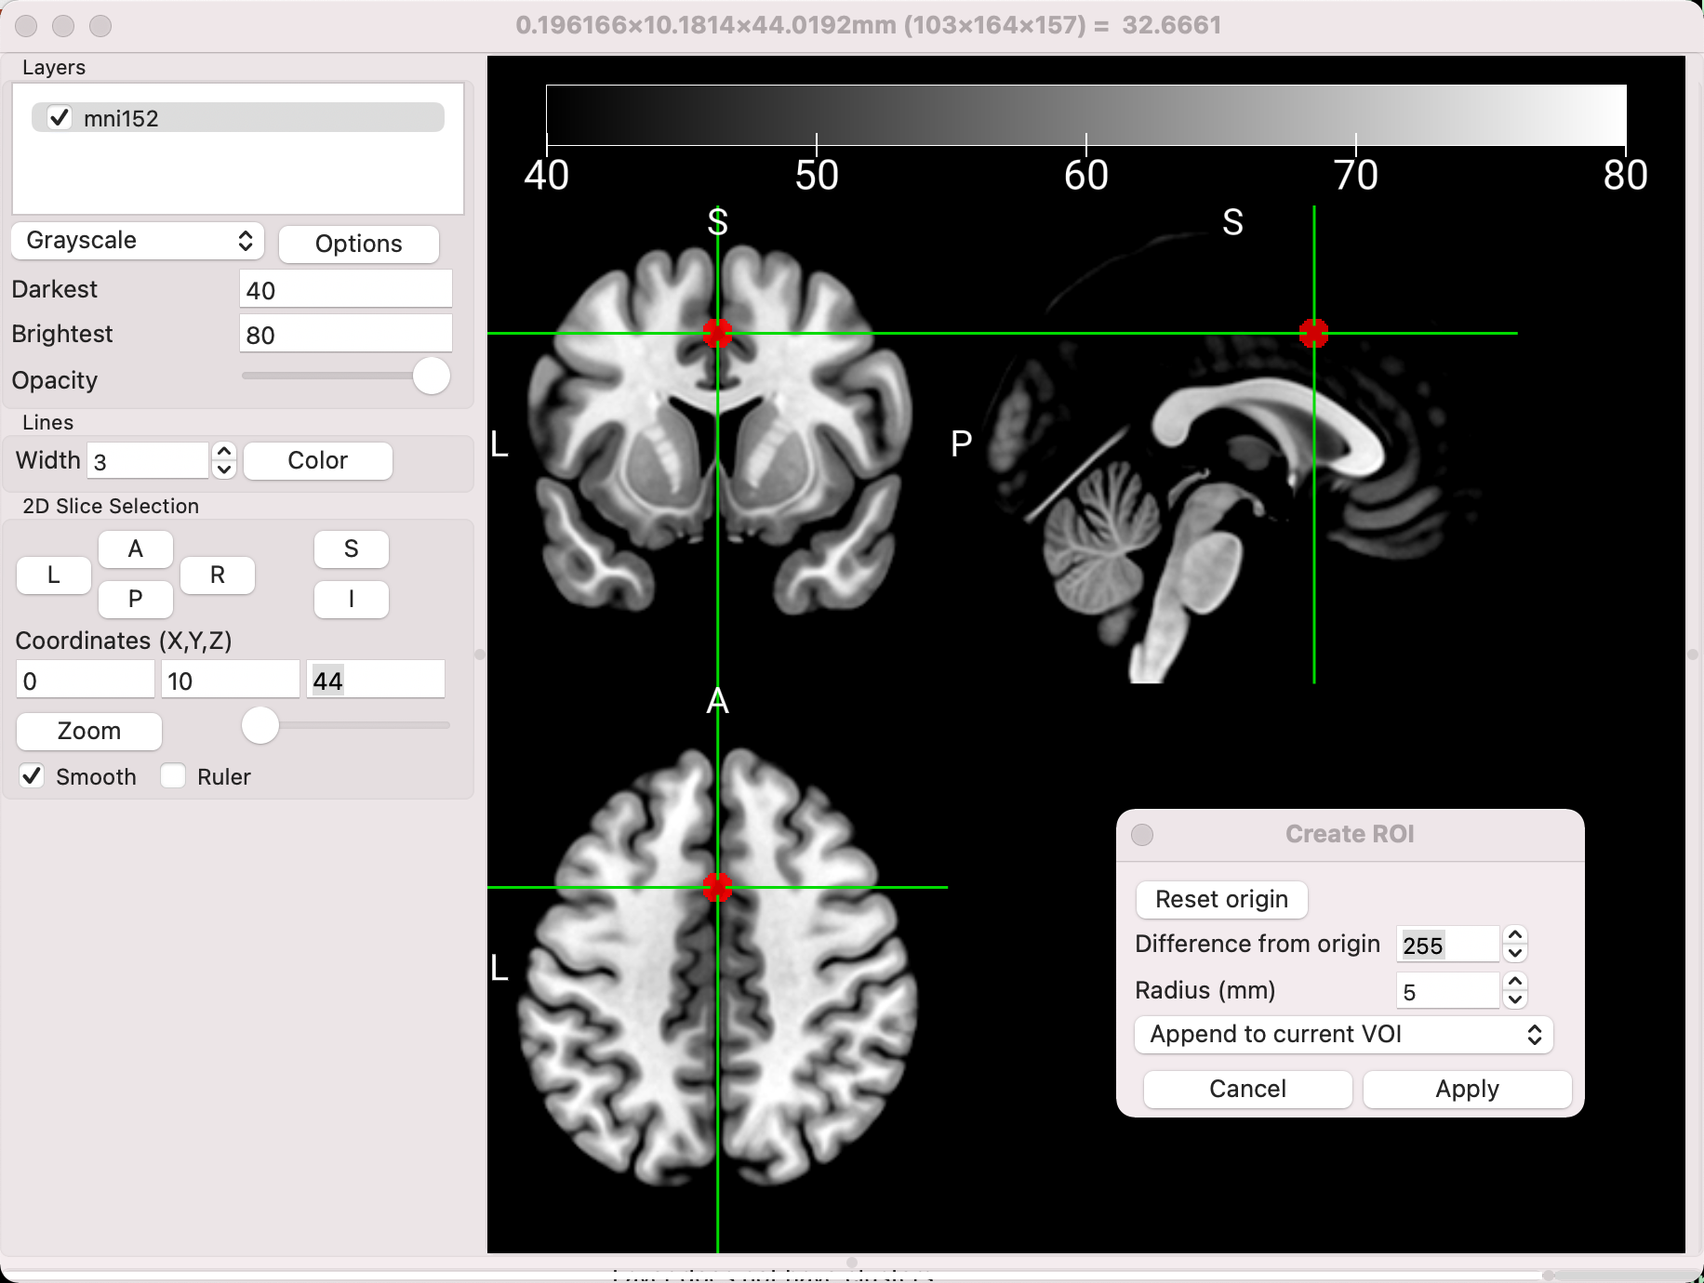Viewport: 1704px width, 1283px height.
Task: Click the grayscale colorbar at top
Action: pyautogui.click(x=1085, y=115)
